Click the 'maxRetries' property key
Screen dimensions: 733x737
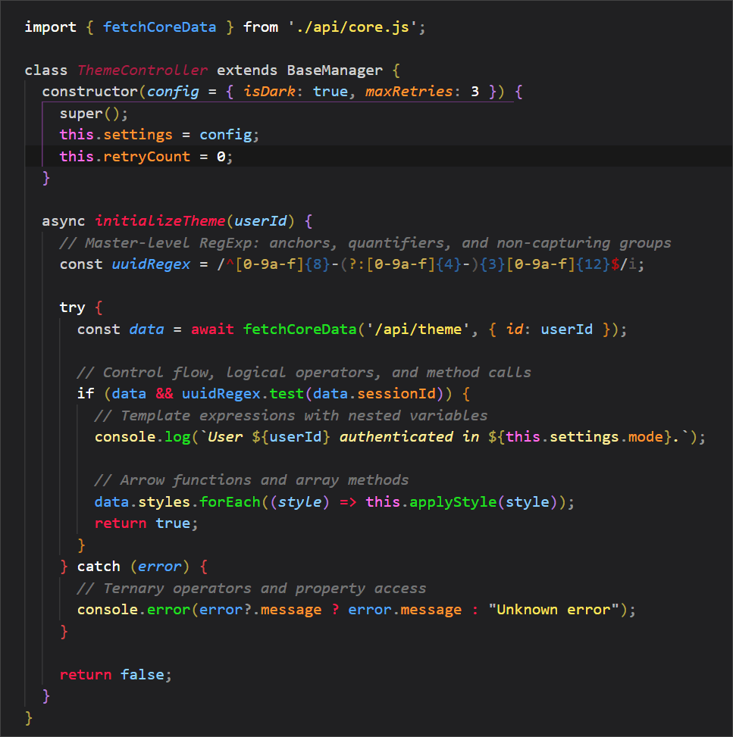(409, 91)
